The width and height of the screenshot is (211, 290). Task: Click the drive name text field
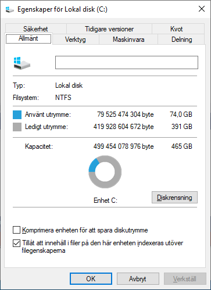[127, 62]
